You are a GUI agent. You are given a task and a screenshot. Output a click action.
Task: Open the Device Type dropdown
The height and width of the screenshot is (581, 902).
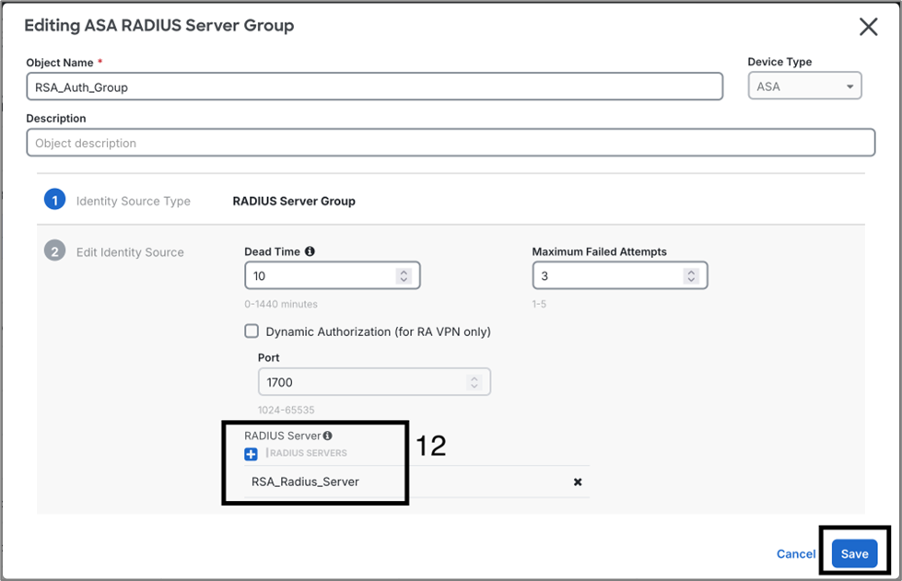(804, 87)
